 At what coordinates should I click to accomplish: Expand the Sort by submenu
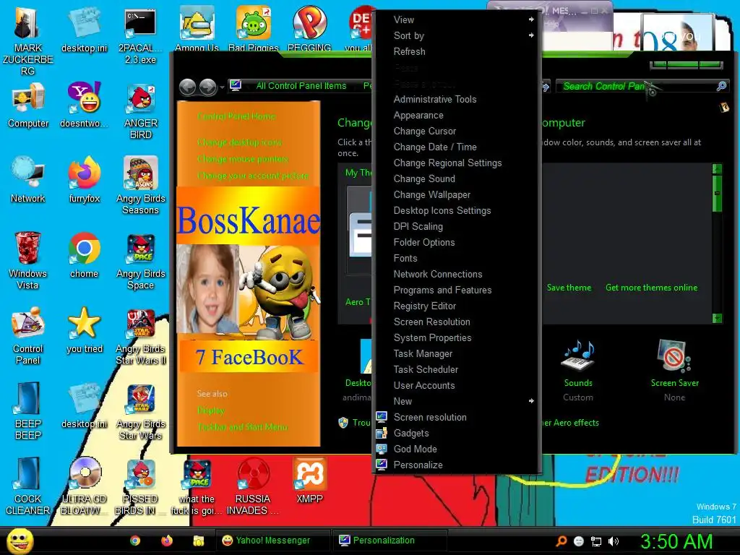point(457,35)
